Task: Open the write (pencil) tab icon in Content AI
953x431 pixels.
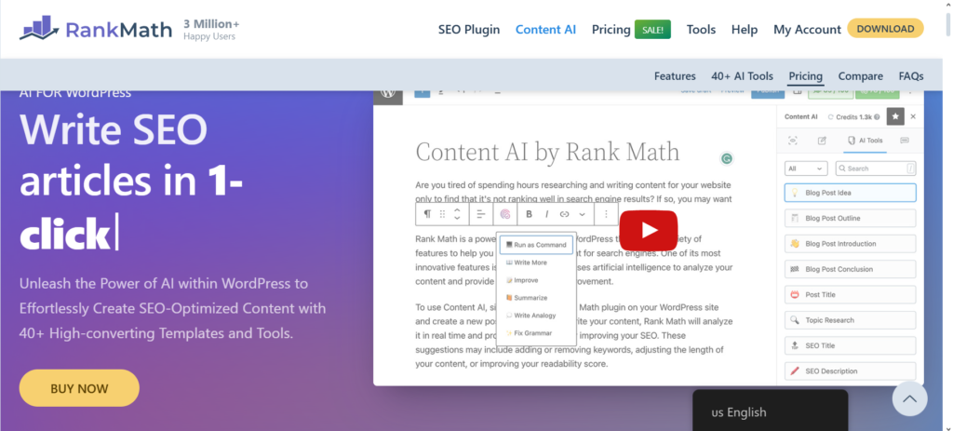Action: (x=822, y=141)
